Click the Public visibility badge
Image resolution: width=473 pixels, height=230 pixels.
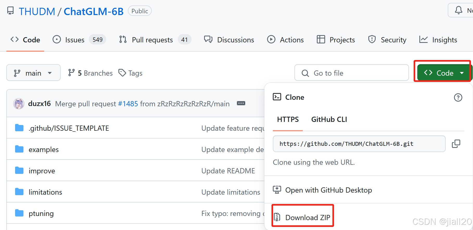tap(140, 11)
